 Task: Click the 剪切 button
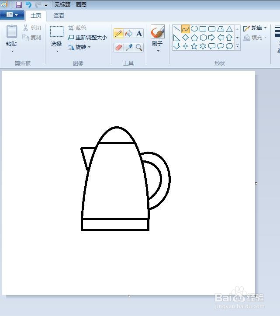coord(32,28)
